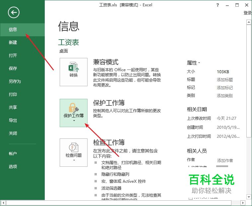Click 添加标题 to add a title
Image resolution: width=252 pixels, height=206 pixels.
(x=225, y=80)
